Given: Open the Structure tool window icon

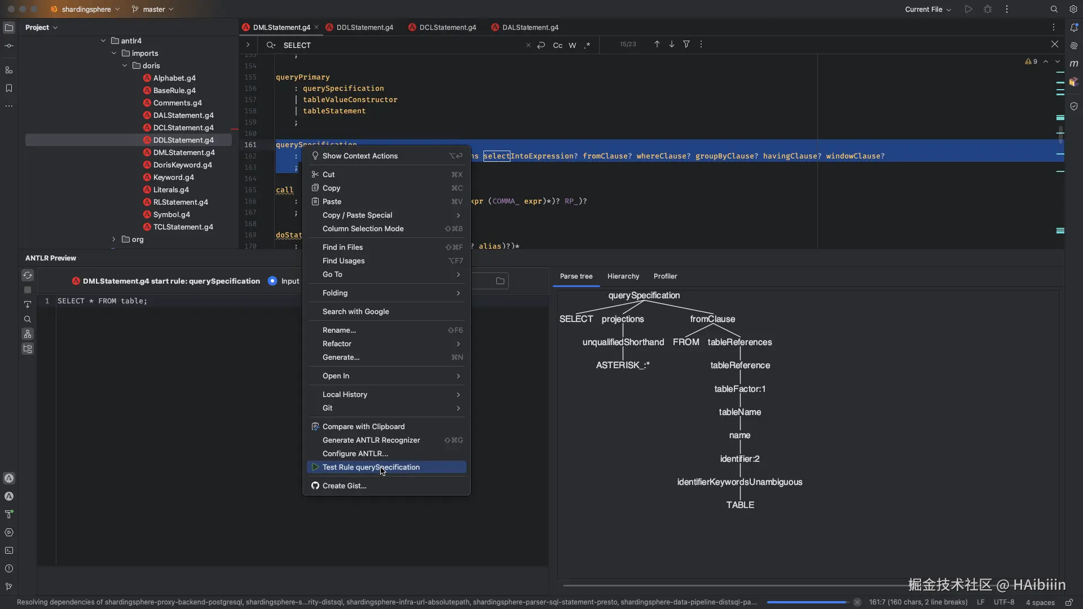Looking at the screenshot, I should point(9,70).
